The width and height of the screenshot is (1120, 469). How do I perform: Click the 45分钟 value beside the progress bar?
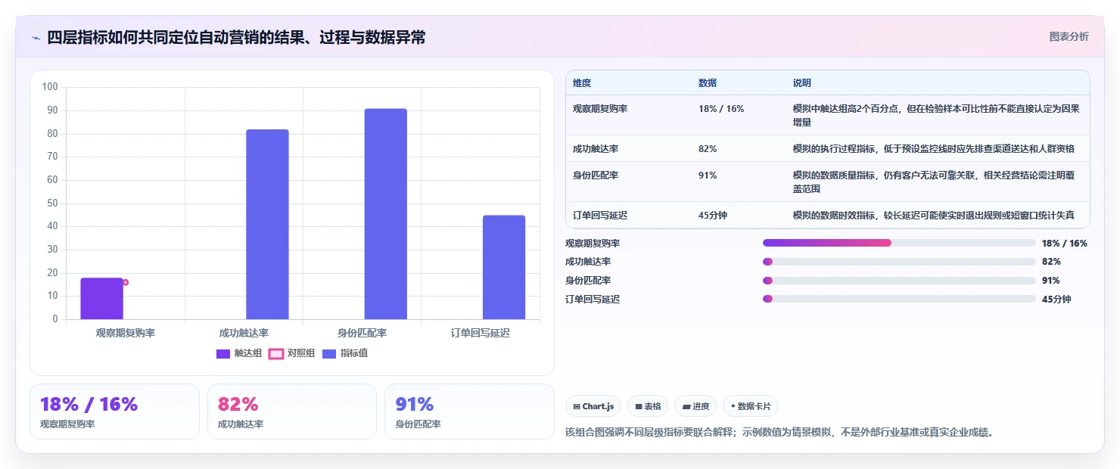coord(1056,299)
